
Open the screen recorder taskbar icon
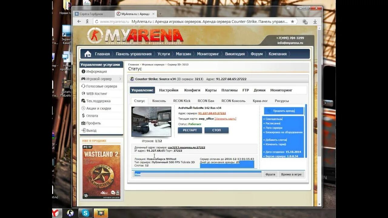(101, 213)
